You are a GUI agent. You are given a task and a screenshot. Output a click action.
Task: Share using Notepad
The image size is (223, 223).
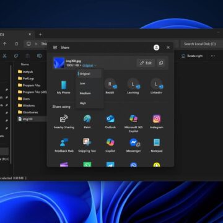click(157, 146)
